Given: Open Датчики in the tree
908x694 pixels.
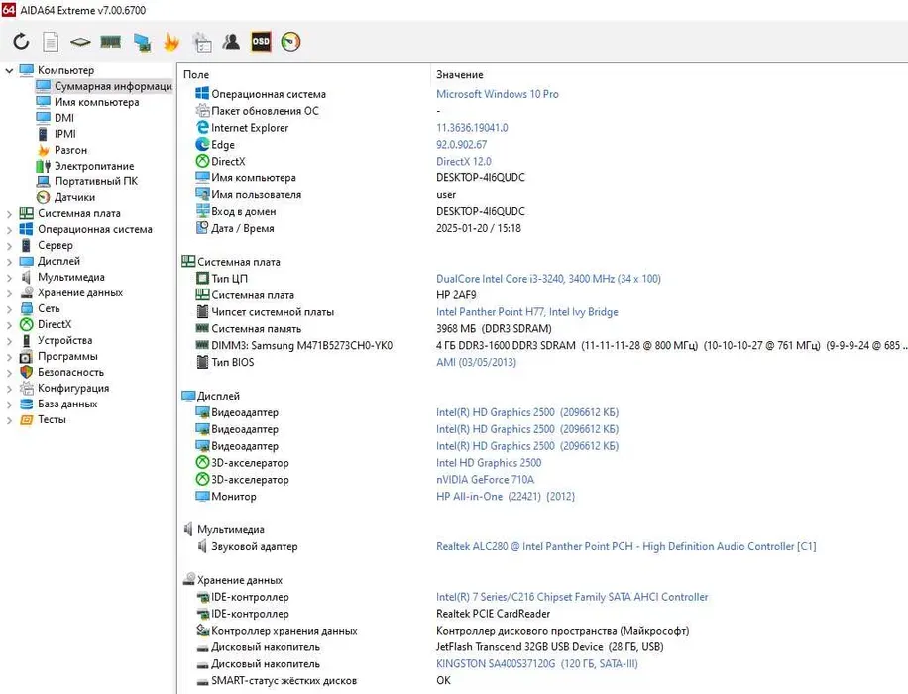Looking at the screenshot, I should pyautogui.click(x=65, y=197).
